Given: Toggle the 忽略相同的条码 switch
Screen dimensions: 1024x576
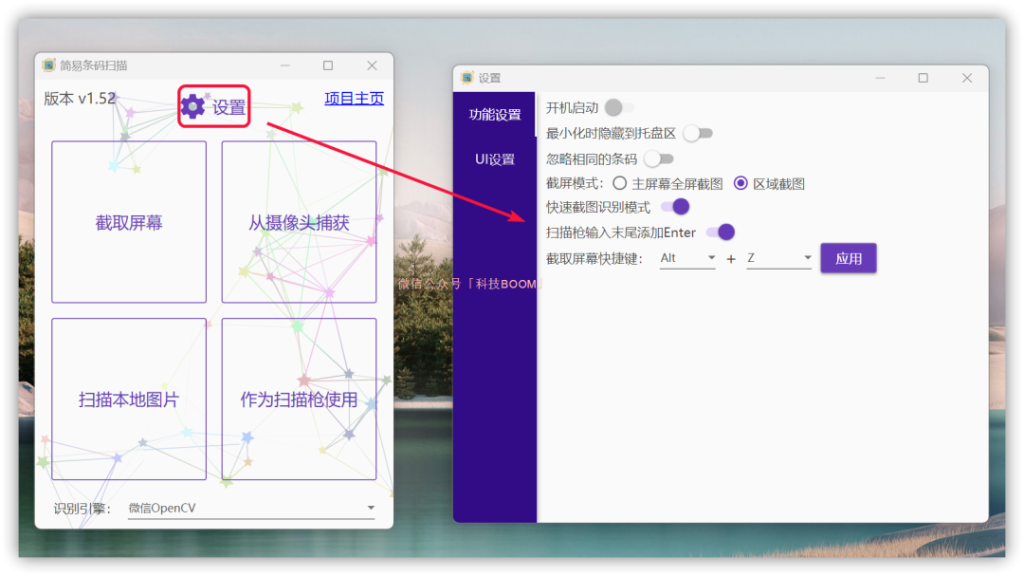Looking at the screenshot, I should [x=658, y=158].
